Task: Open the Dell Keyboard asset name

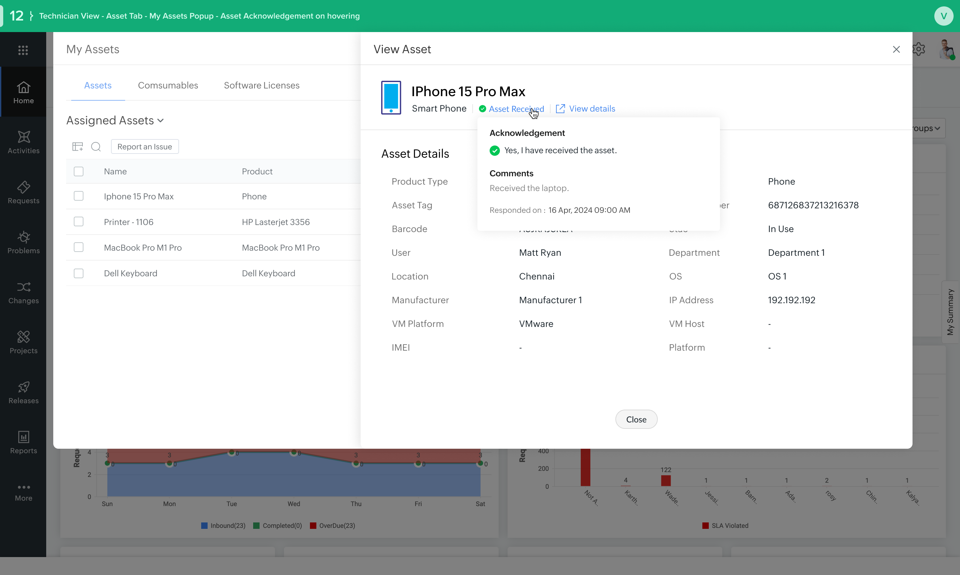Action: [x=130, y=273]
